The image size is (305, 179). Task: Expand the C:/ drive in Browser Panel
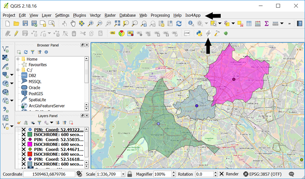click(18, 70)
